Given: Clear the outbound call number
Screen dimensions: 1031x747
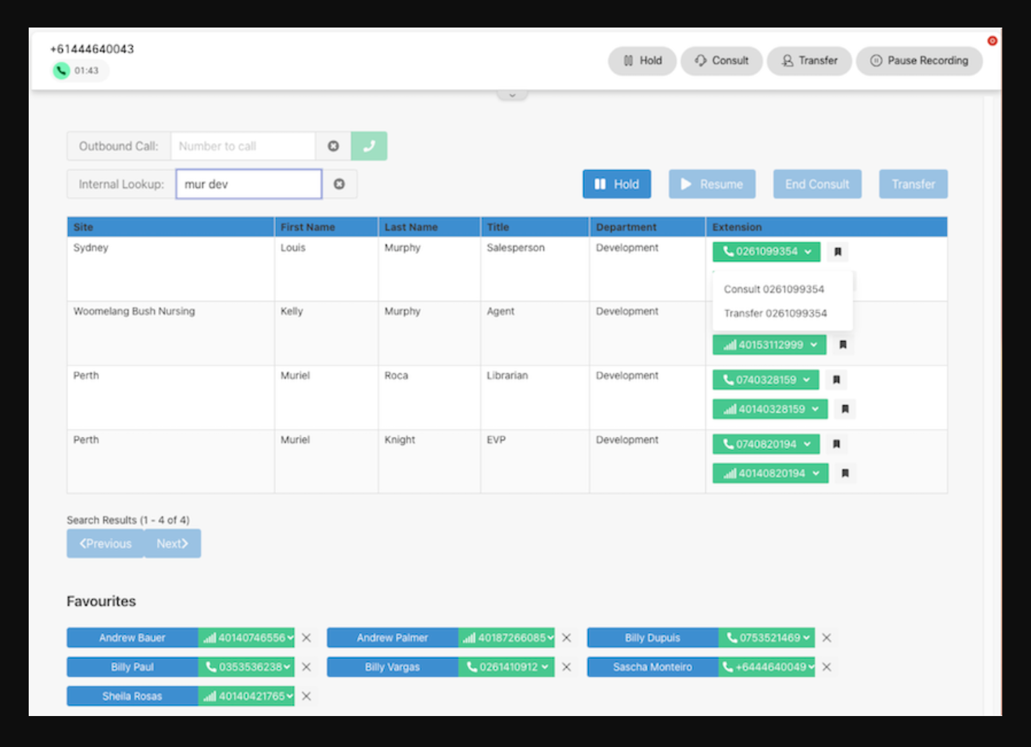Looking at the screenshot, I should click(333, 146).
